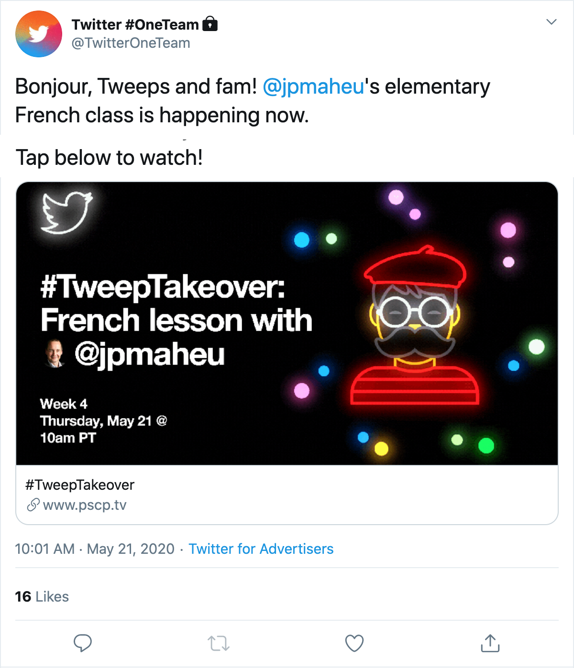The height and width of the screenshot is (668, 574).
Task: Click the Twitter #OneTeam profile avatar
Action: point(39,34)
